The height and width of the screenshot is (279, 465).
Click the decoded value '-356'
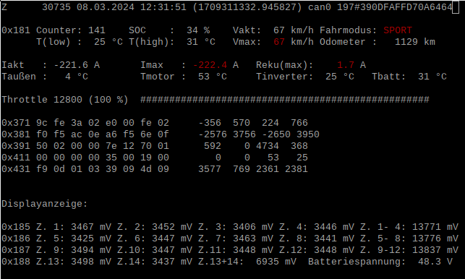pos(210,123)
